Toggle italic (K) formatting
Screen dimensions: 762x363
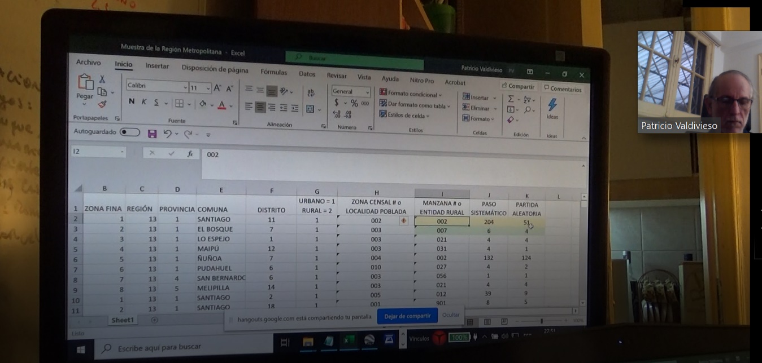[144, 103]
